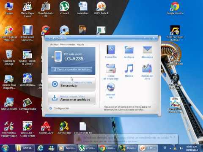Click the tray warning flag icon
This screenshot has height=152, width=203.
click(175, 148)
